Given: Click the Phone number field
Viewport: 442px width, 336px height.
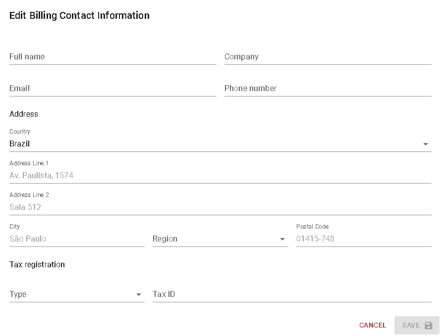Looking at the screenshot, I should pyautogui.click(x=328, y=89).
